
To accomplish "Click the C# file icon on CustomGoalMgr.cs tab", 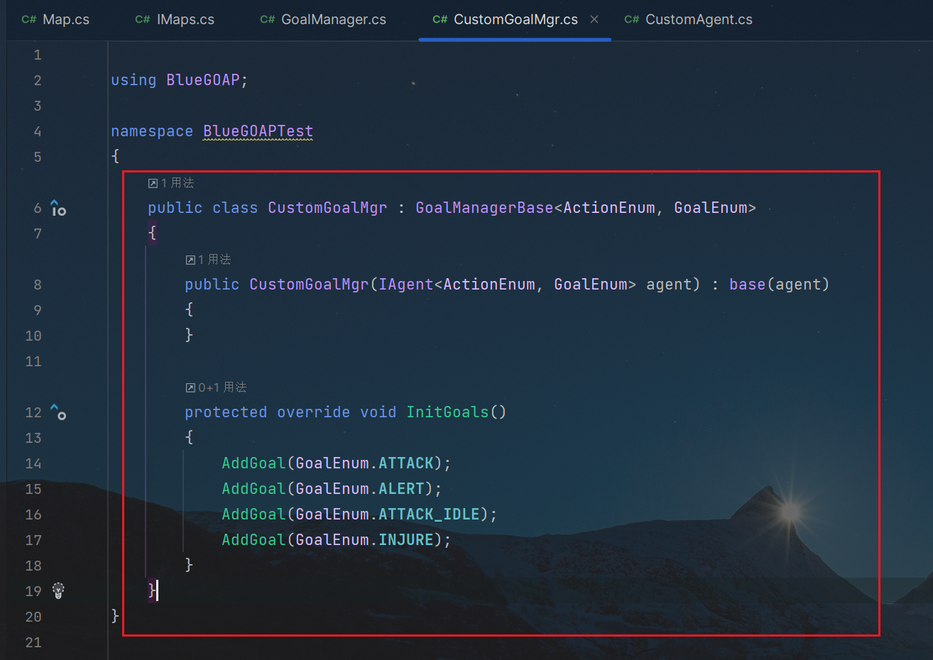I will [440, 20].
